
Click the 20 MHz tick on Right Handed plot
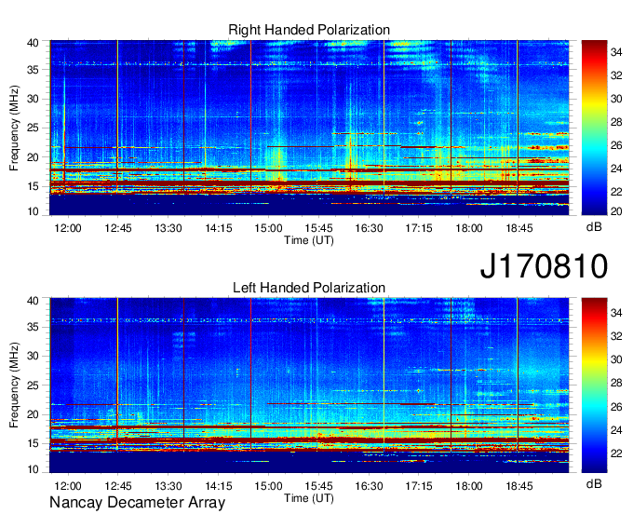[33, 157]
